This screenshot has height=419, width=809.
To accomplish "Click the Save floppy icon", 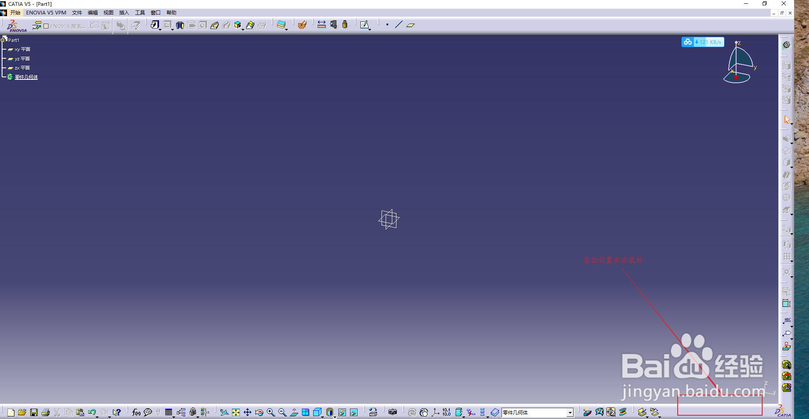I will point(34,412).
